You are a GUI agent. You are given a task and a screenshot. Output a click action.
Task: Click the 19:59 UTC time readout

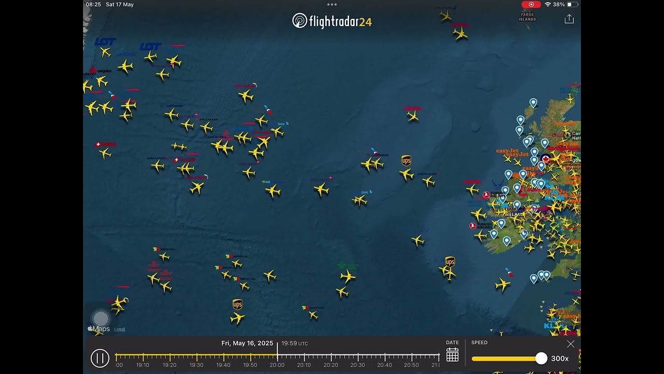(x=295, y=343)
